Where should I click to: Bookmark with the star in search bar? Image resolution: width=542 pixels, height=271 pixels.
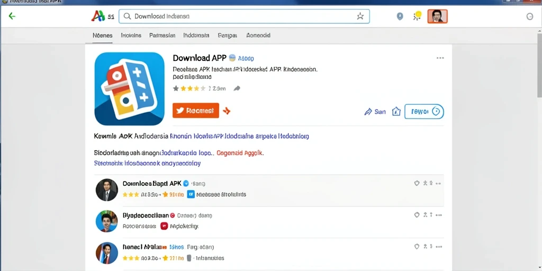point(360,16)
